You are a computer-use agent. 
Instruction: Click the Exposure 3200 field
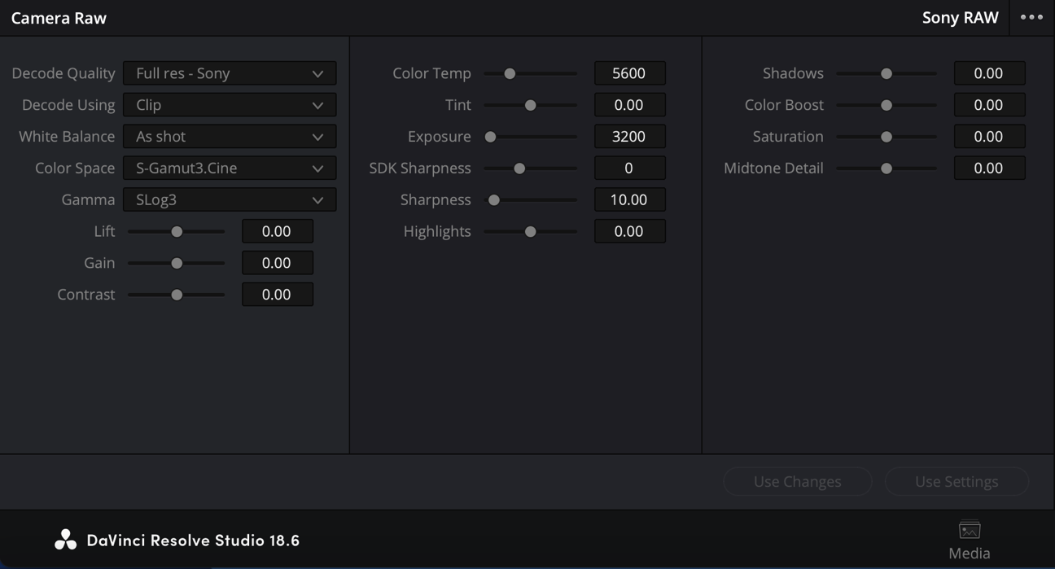630,137
